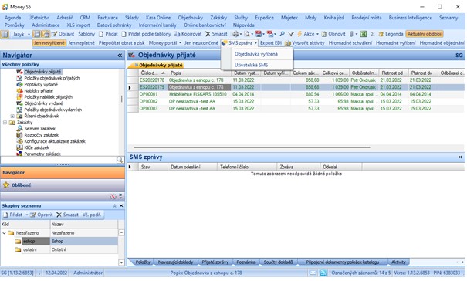The height and width of the screenshot is (281, 467).
Task: Open the Akce dropdown arrow
Action: 317,34
